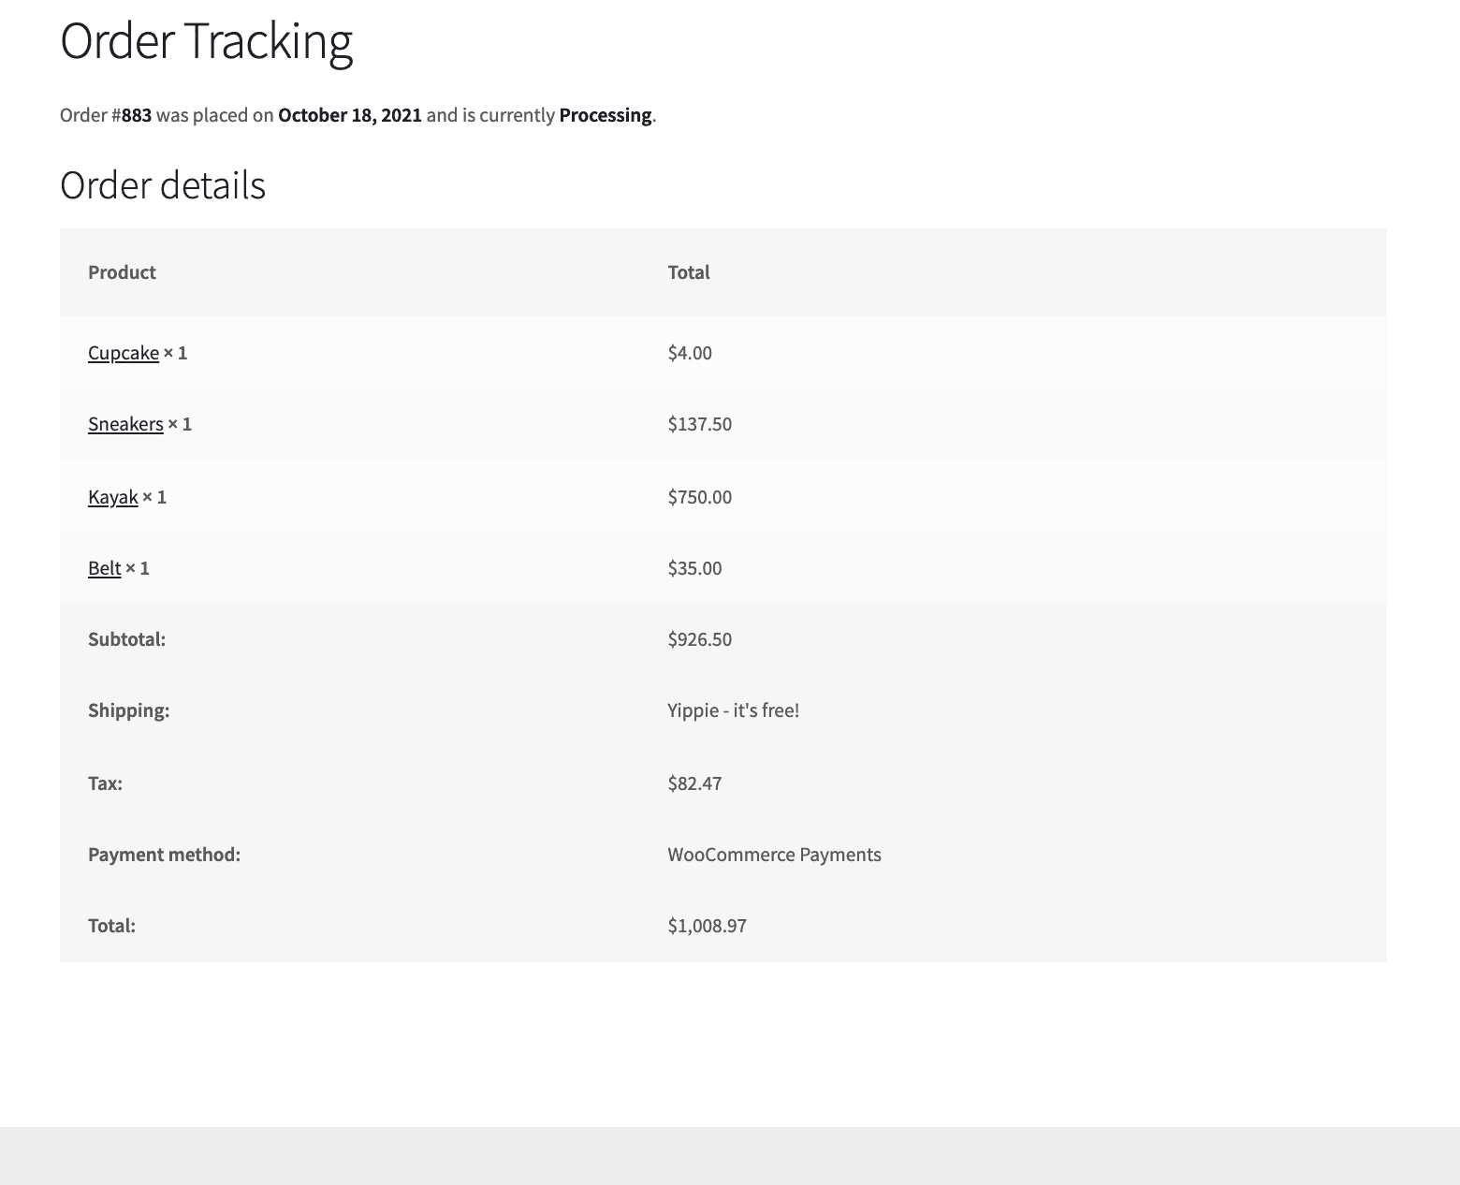This screenshot has width=1460, height=1185.
Task: Click the $35.00 Belt price
Action: click(x=694, y=568)
